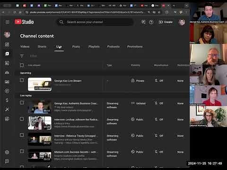Open the Interview Rebecca Tracey video title
Viewport: 227px width, 170px height.
coord(76,136)
